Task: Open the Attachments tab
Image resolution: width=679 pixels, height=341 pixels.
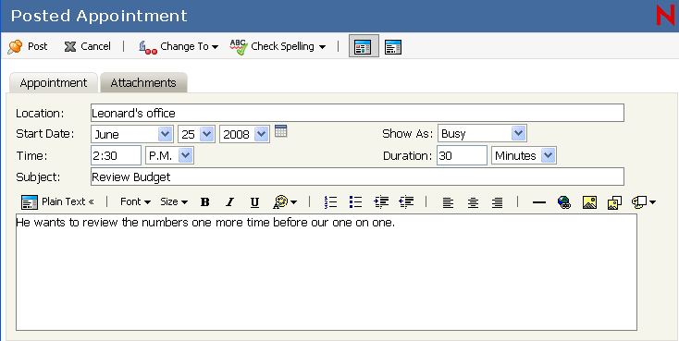Action: pyautogui.click(x=143, y=82)
